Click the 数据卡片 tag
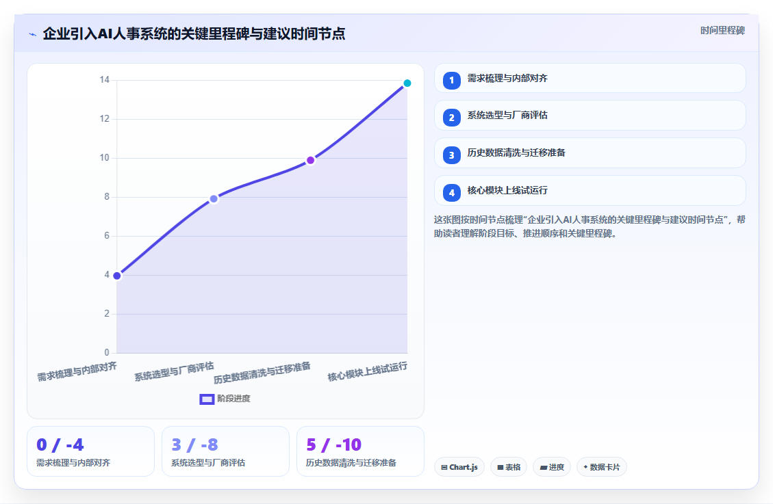The height and width of the screenshot is (504, 773). coord(601,467)
